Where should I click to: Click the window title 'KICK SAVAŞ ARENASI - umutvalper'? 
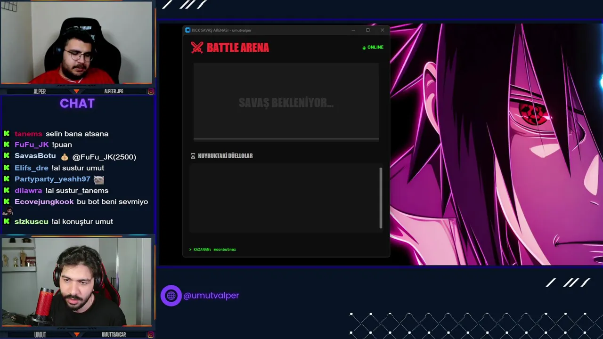221,30
